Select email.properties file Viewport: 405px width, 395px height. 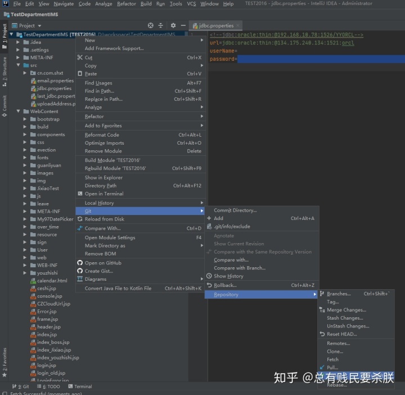pos(52,80)
